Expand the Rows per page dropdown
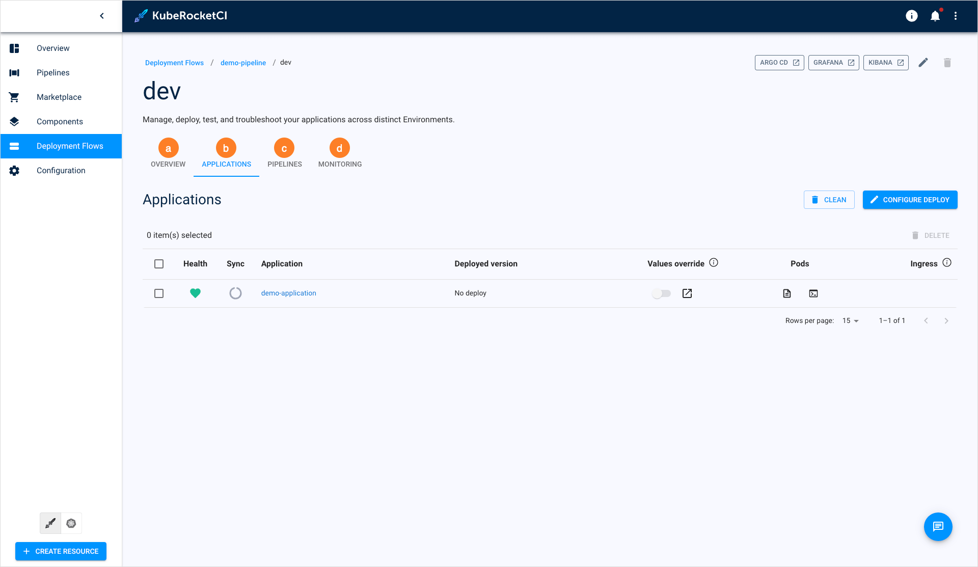 coord(853,320)
